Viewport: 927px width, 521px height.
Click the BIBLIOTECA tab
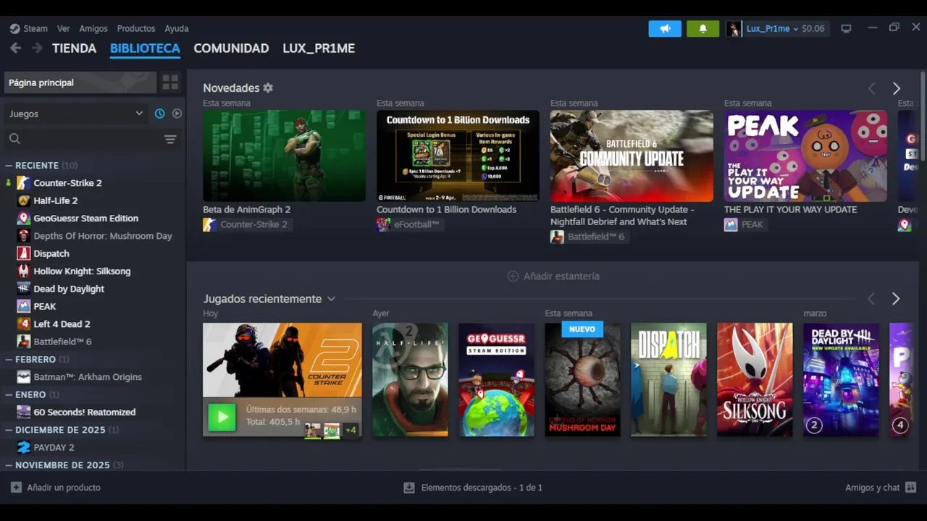pos(145,48)
